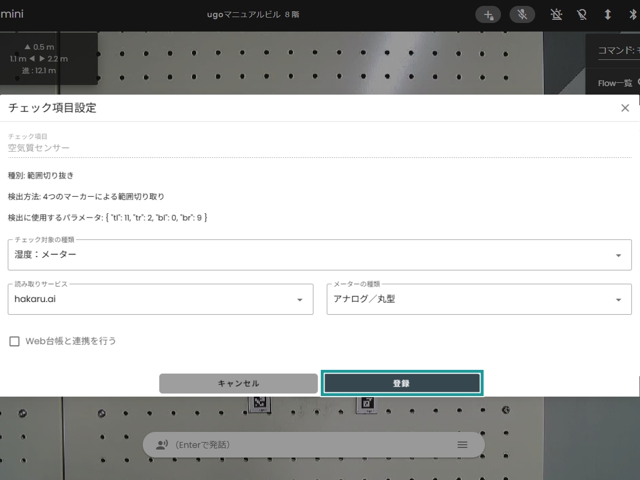This screenshot has height=480, width=640.
Task: Open the メーターの種類 dropdown
Action: 479,299
